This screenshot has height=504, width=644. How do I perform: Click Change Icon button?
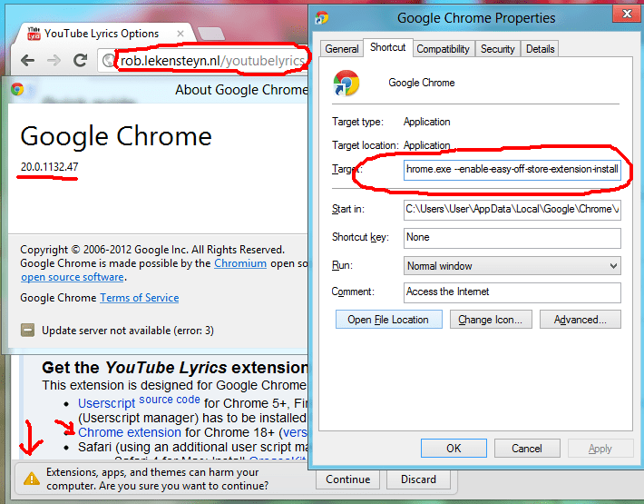coord(491,320)
